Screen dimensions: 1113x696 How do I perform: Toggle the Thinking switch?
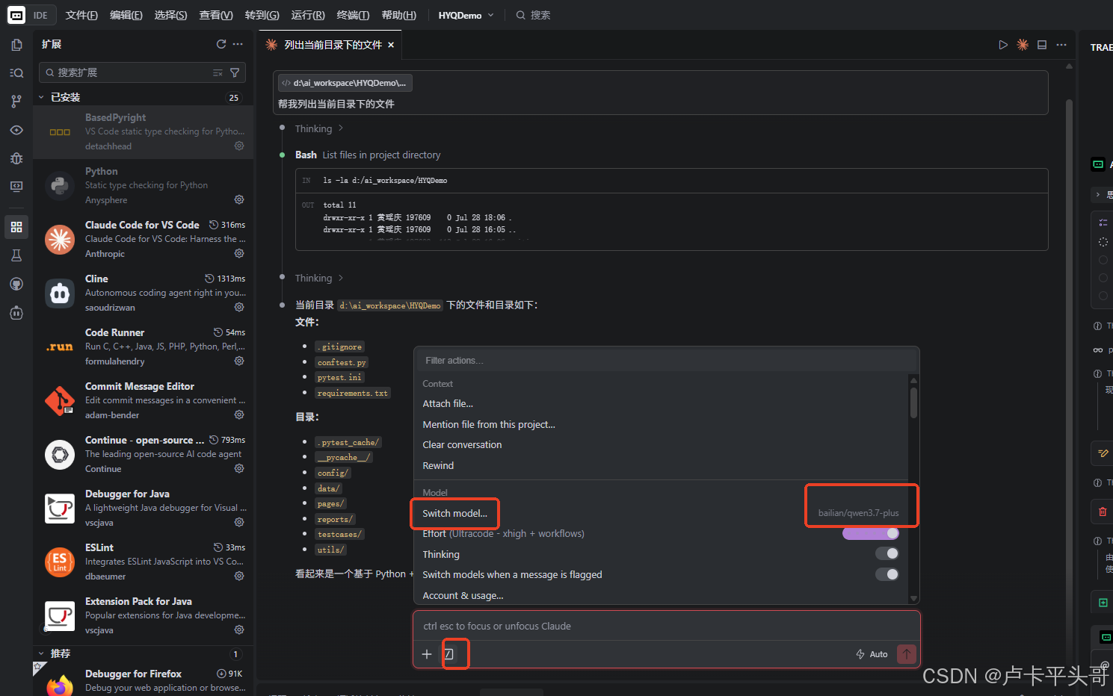(887, 553)
